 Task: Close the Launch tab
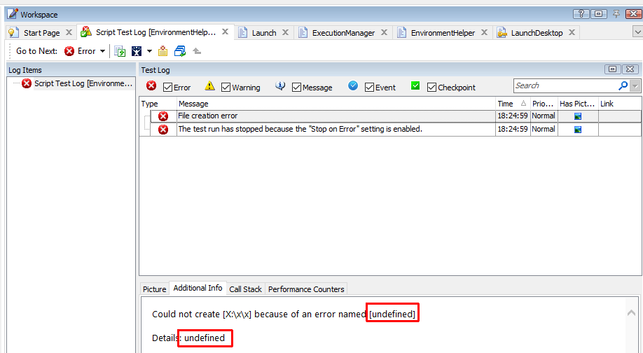285,32
